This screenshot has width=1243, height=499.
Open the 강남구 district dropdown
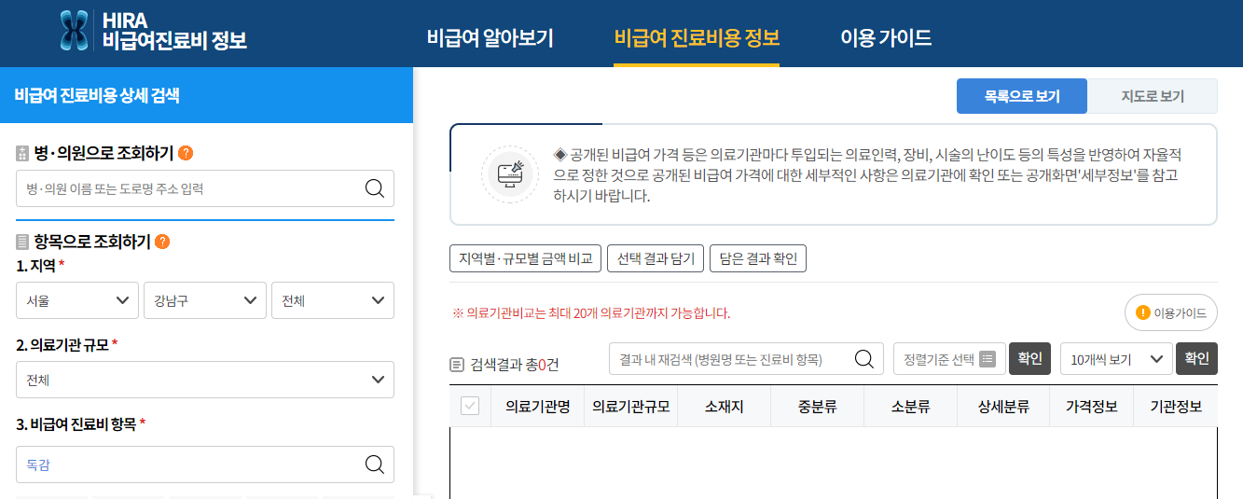pos(205,300)
